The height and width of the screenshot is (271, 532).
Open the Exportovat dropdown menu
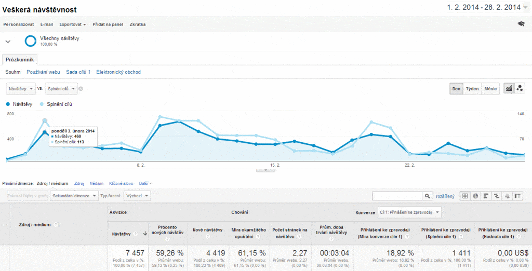[x=73, y=24]
